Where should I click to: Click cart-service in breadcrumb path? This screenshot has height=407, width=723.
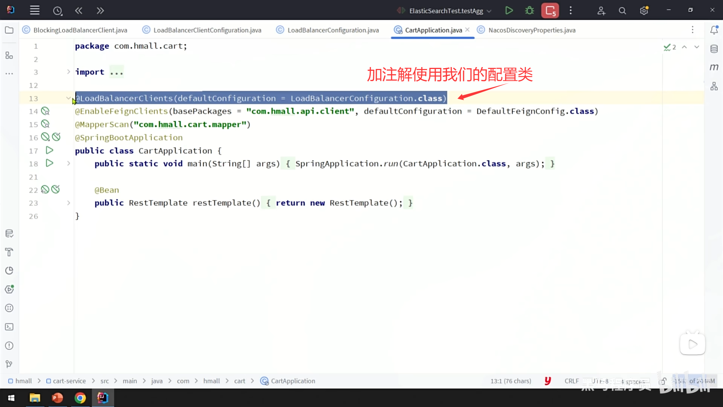tap(69, 381)
